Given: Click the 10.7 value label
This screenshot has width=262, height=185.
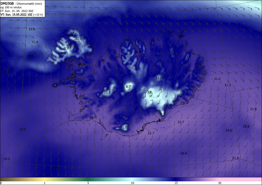Looking at the screenshot, I should pyautogui.click(x=123, y=127).
